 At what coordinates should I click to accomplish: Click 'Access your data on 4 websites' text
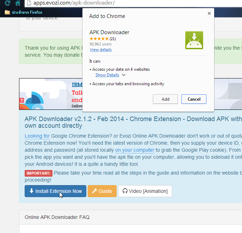click(x=121, y=69)
